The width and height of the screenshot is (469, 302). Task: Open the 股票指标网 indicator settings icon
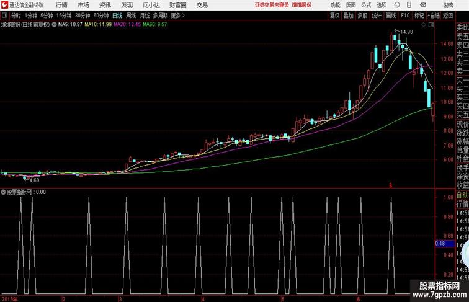(x=3, y=192)
